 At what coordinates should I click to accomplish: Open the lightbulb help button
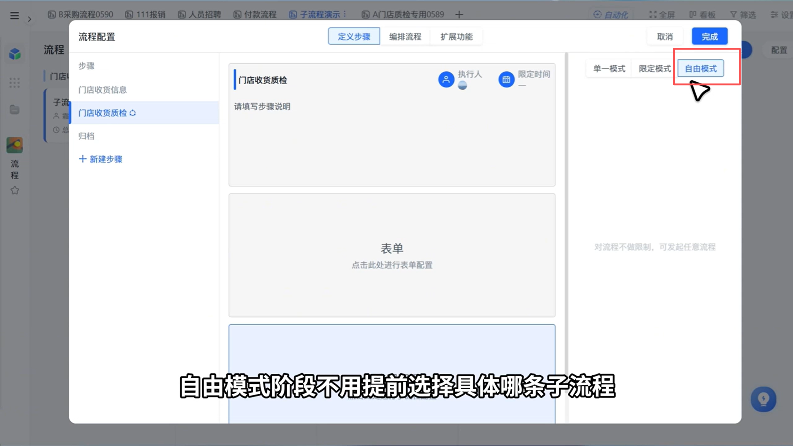tap(763, 399)
